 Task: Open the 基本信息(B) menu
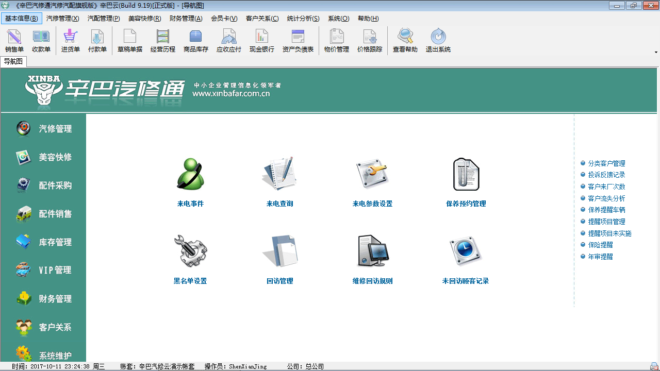[22, 19]
